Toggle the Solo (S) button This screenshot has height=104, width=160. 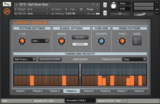[x=105, y=5]
